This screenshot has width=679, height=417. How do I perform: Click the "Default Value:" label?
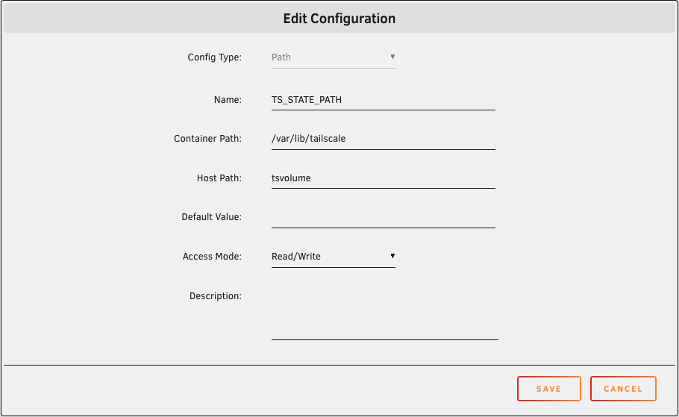[x=211, y=217]
